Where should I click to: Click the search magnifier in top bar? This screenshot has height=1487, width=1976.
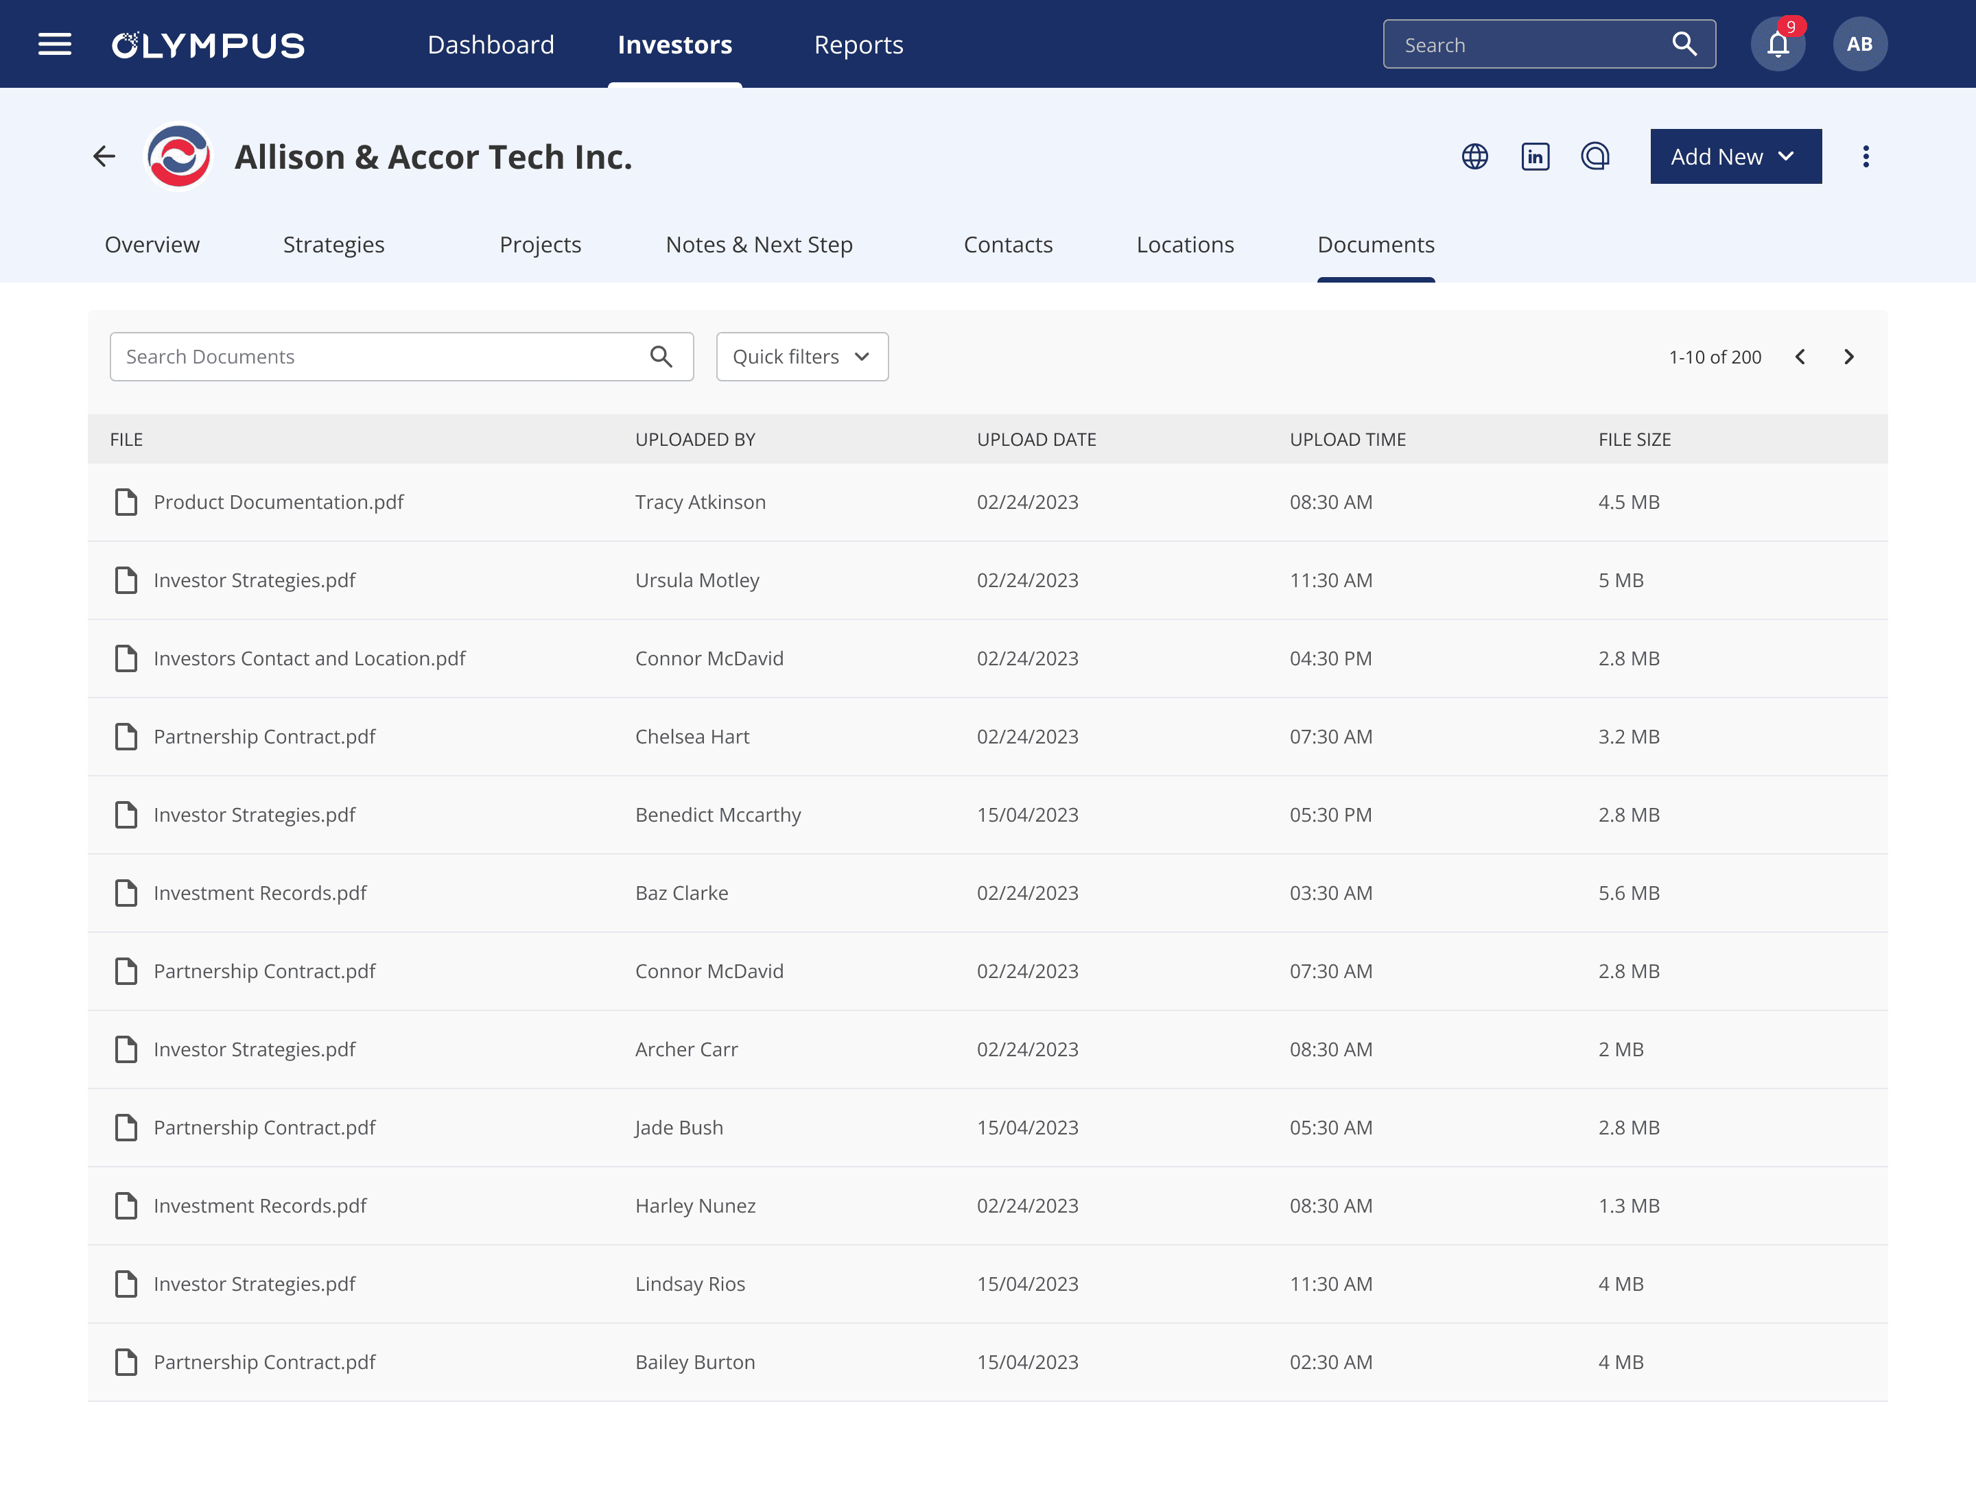(x=1684, y=44)
